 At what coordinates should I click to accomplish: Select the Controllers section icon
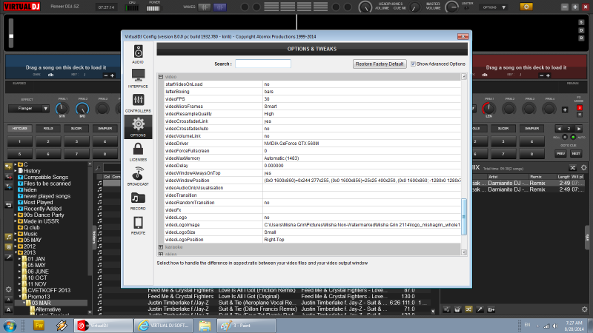click(138, 103)
